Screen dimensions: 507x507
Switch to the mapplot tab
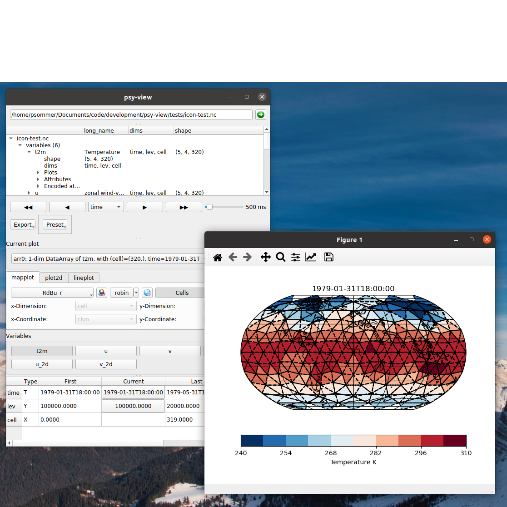[x=23, y=278]
